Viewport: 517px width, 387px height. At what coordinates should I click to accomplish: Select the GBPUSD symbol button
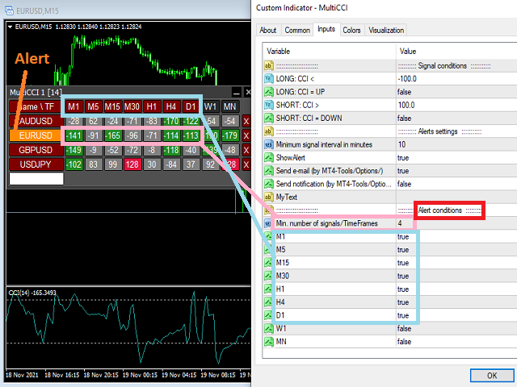pos(36,151)
